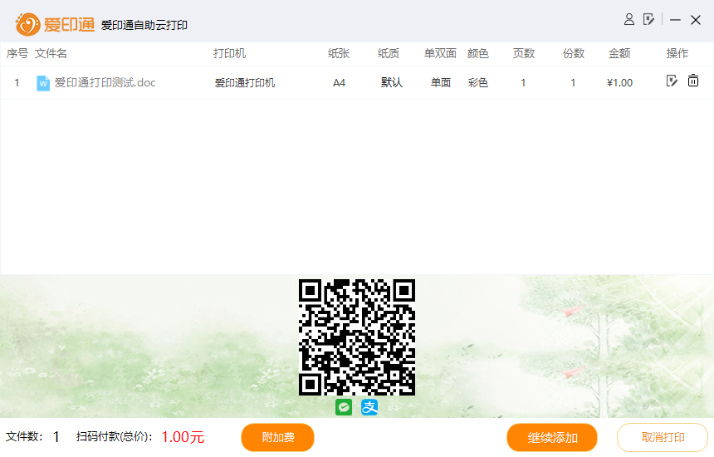The height and width of the screenshot is (457, 714).
Task: Click the 份数 column header
Action: point(574,53)
